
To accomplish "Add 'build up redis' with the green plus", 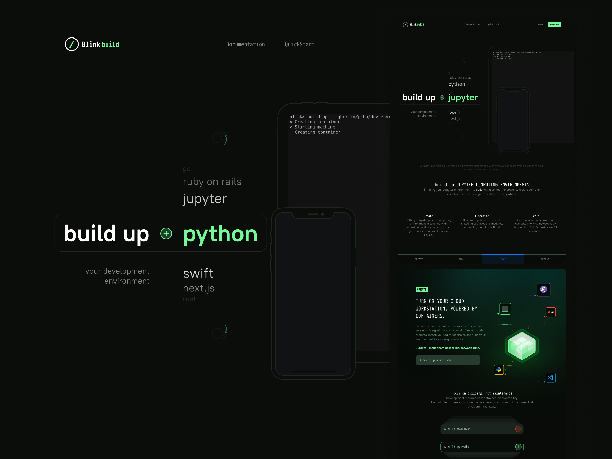I will click(519, 447).
